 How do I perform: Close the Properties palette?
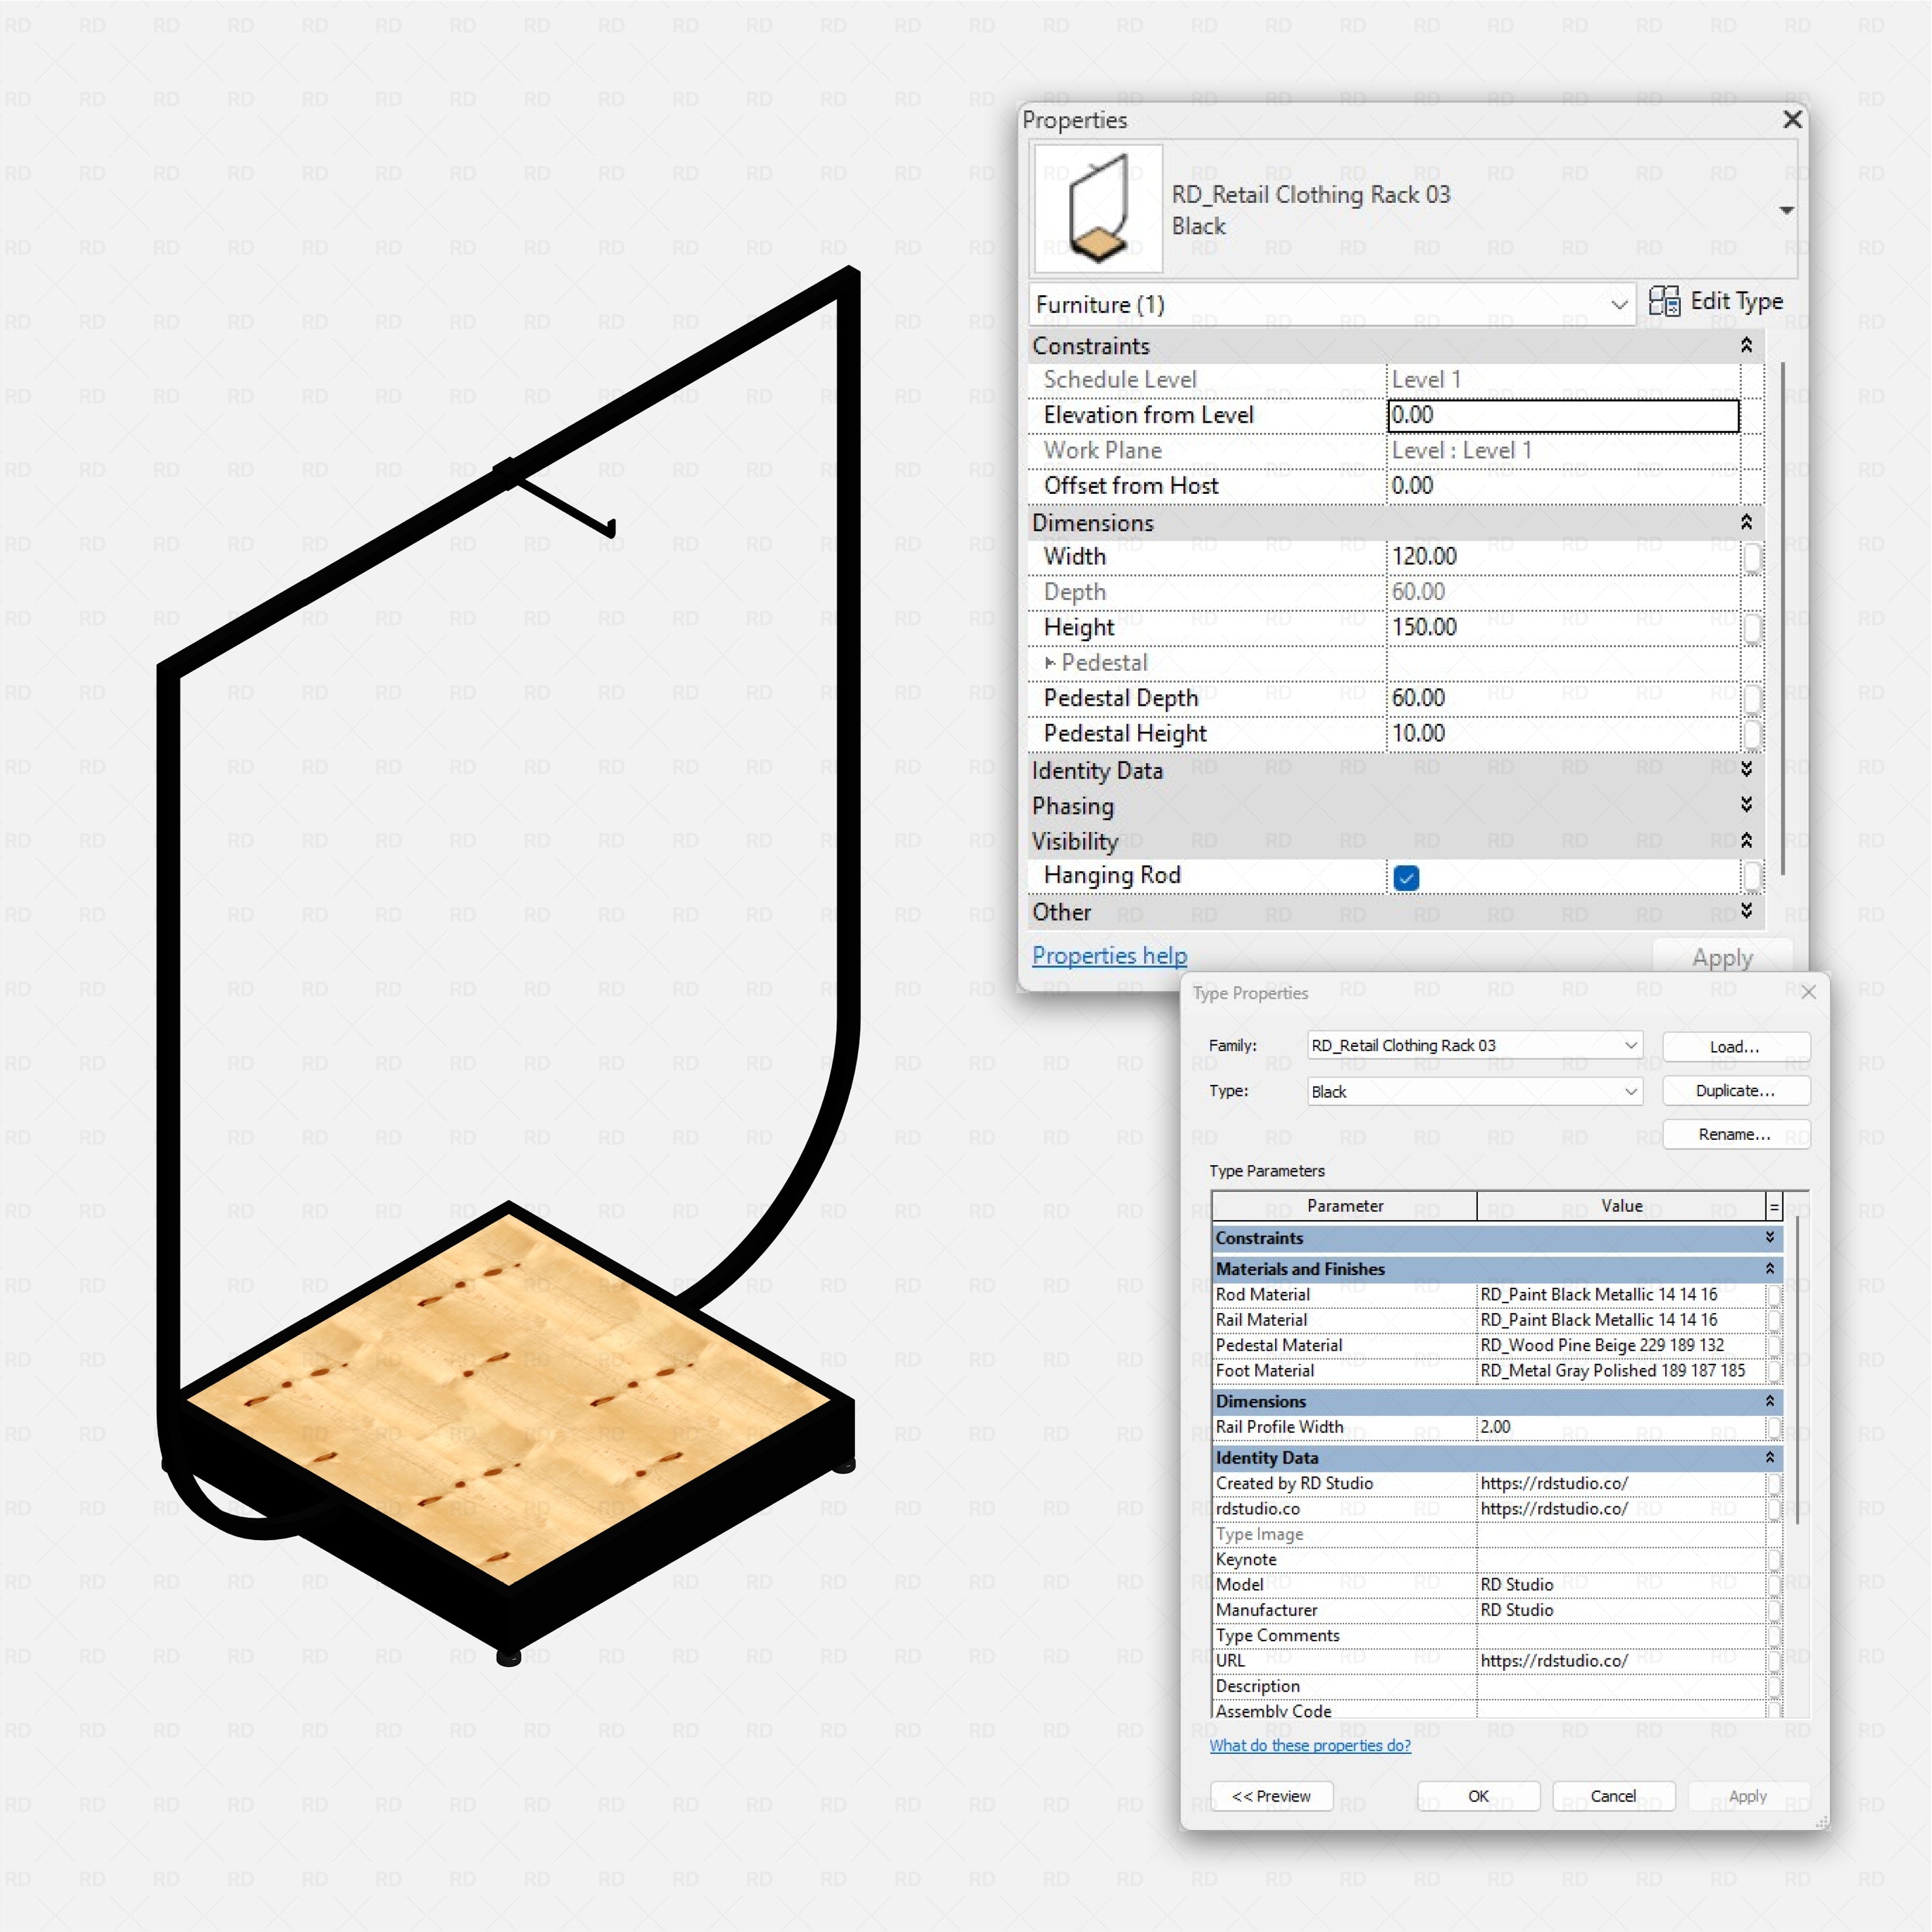tap(1792, 120)
